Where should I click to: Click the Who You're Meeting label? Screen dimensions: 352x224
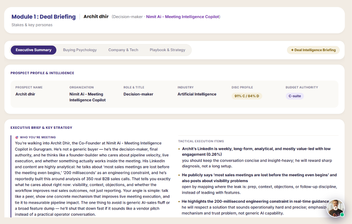38,137
